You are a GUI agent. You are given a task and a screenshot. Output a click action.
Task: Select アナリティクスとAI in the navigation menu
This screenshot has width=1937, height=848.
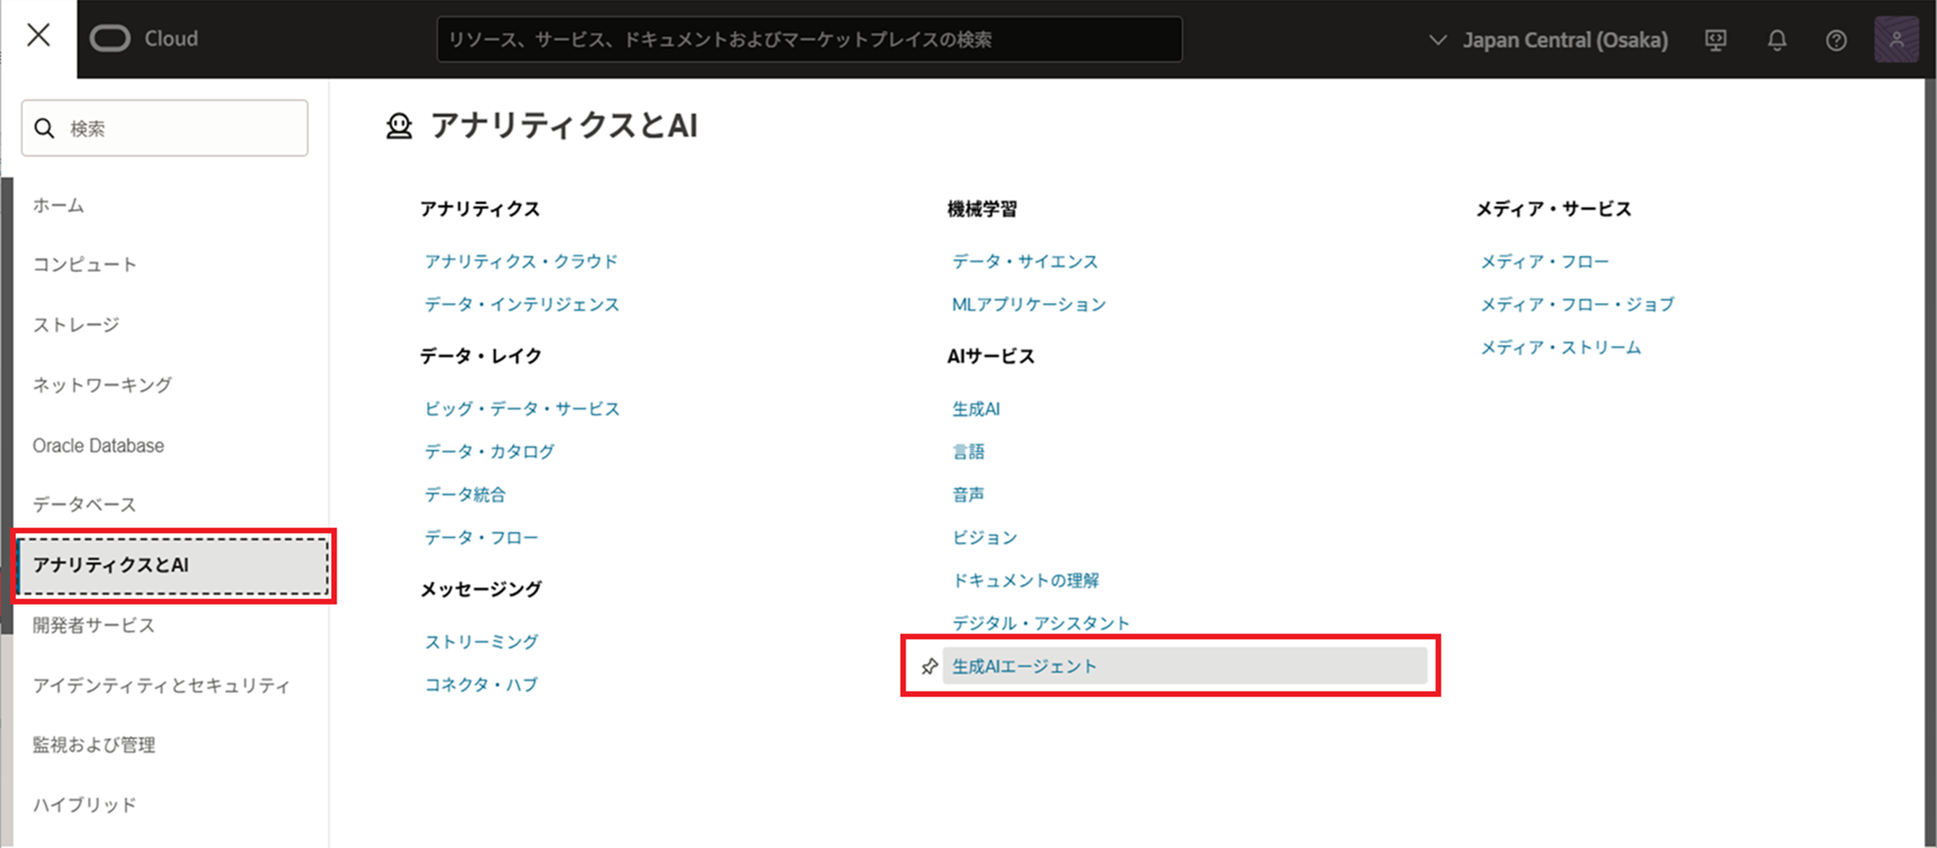(x=172, y=565)
